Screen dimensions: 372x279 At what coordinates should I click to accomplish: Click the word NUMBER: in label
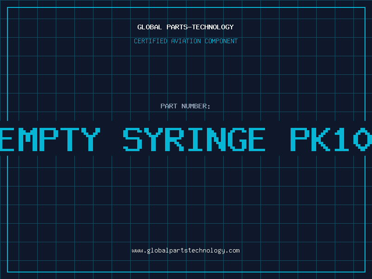point(196,106)
